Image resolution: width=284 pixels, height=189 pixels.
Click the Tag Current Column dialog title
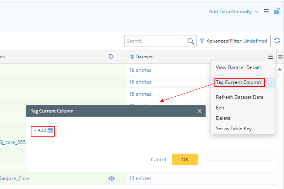point(52,111)
